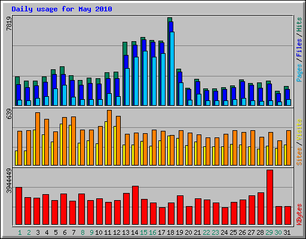Click the cyan pages bar for day 13
Screen dimensions: 306x239
tap(127, 87)
